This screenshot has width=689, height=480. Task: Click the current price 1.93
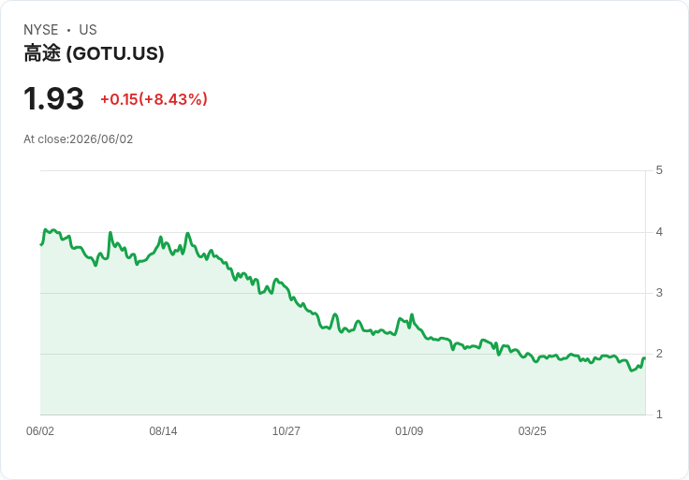click(x=53, y=98)
